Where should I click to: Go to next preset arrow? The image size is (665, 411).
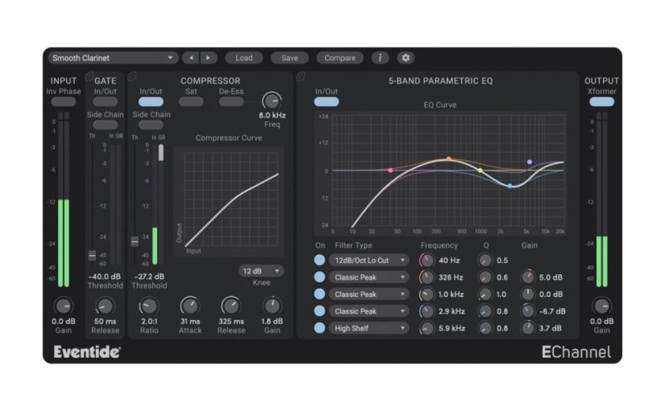tap(209, 58)
